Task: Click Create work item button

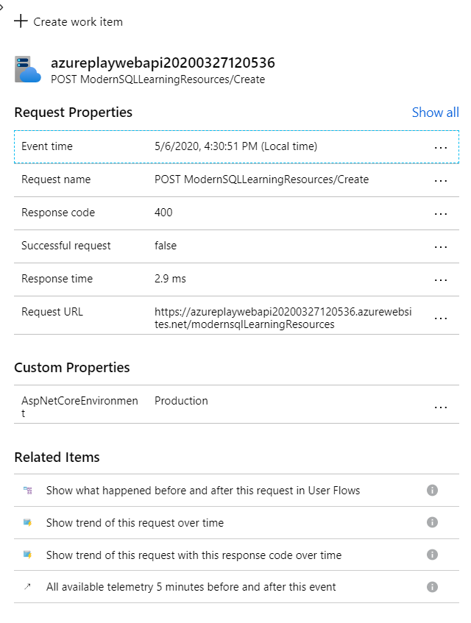Action: click(77, 21)
